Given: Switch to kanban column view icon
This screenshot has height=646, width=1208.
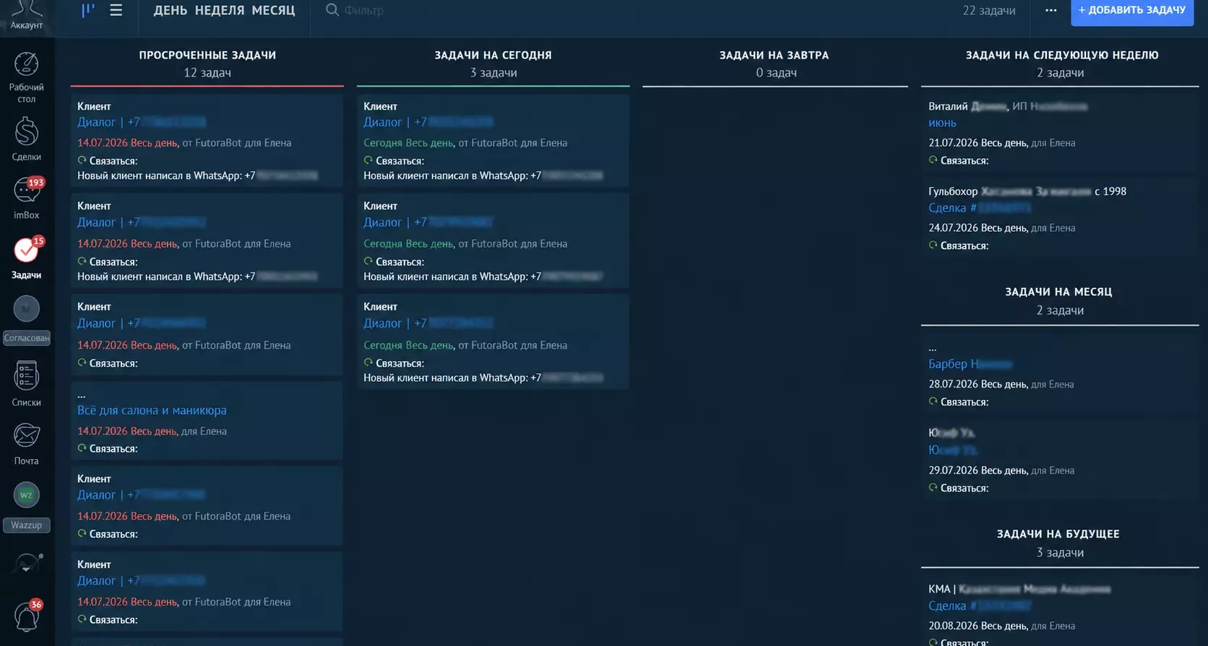Looking at the screenshot, I should click(x=88, y=10).
